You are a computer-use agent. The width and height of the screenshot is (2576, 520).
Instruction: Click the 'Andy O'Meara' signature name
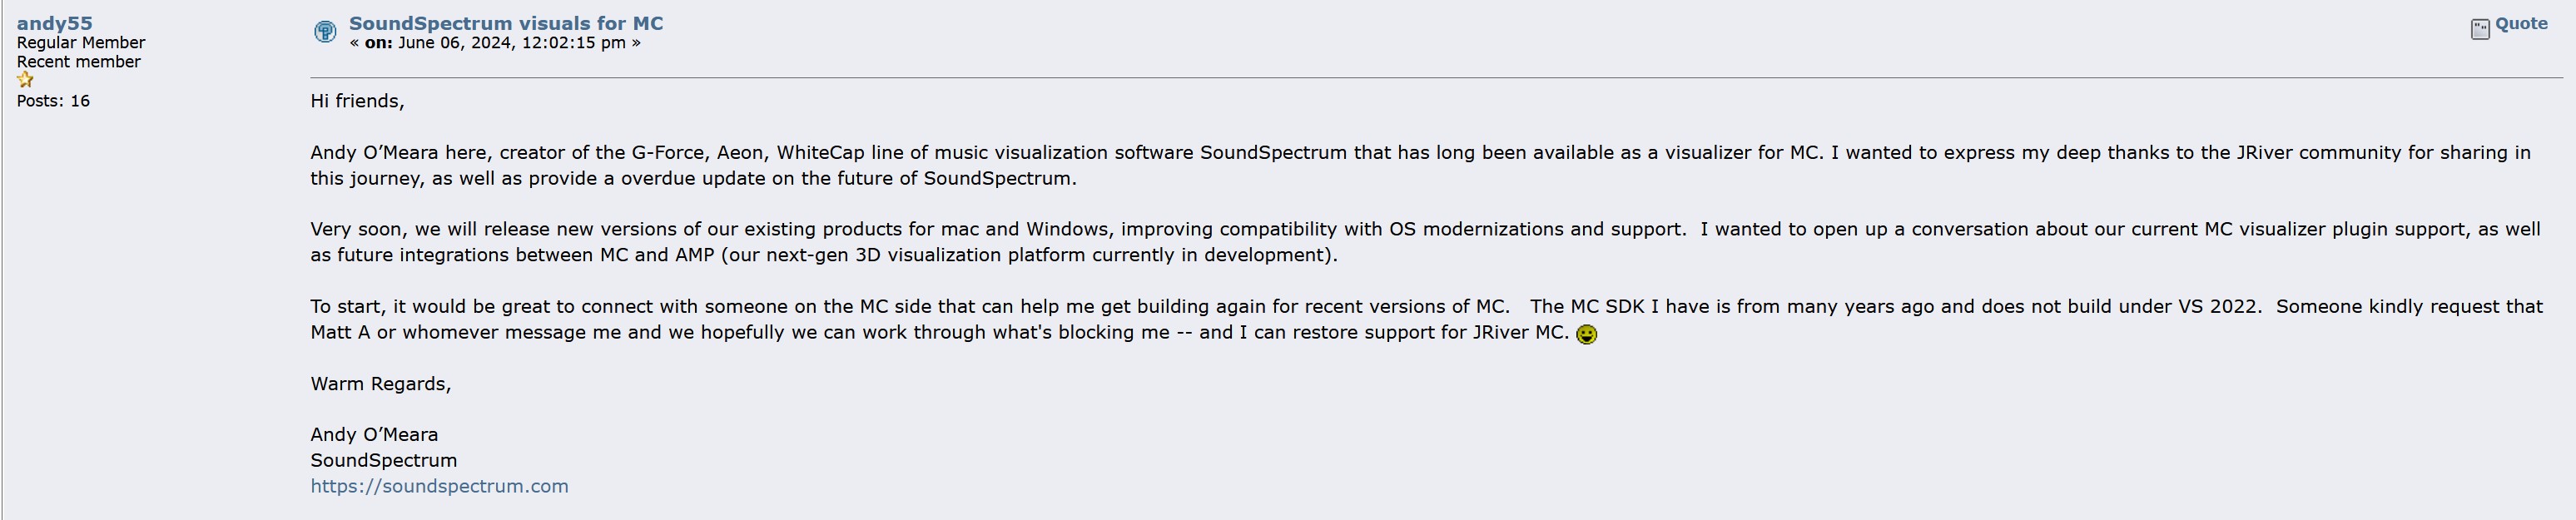click(374, 435)
